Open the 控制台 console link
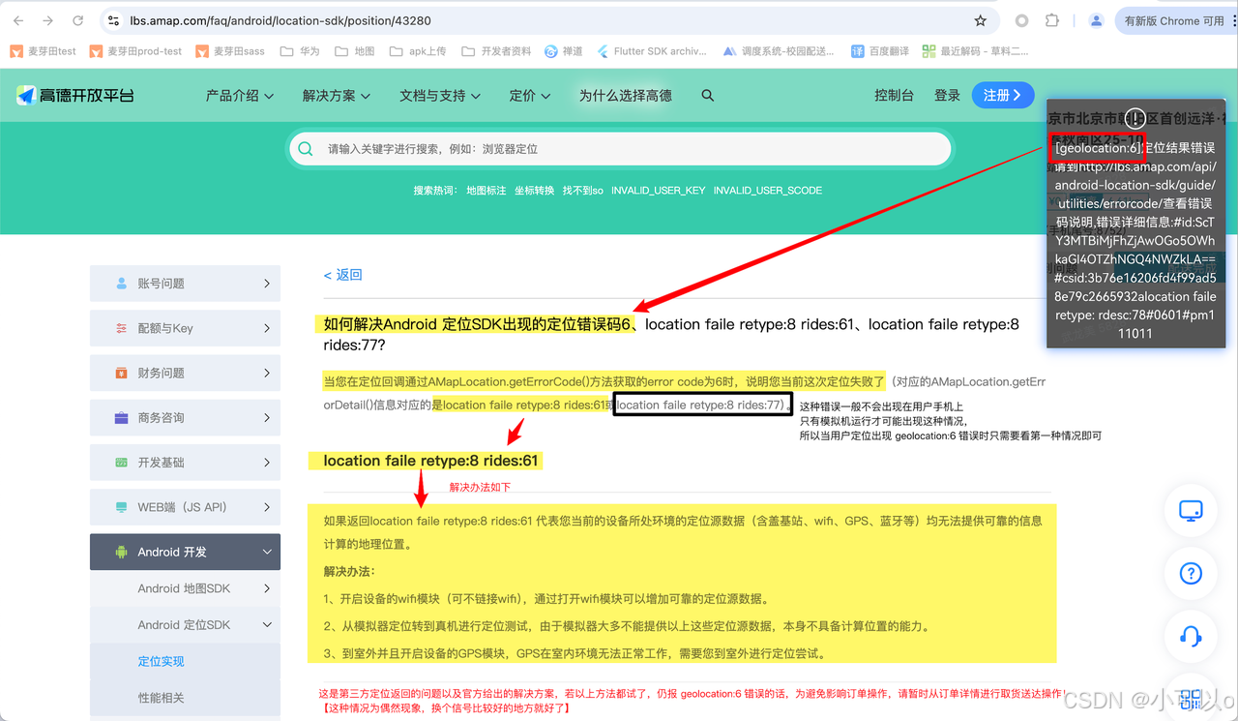 pyautogui.click(x=894, y=95)
